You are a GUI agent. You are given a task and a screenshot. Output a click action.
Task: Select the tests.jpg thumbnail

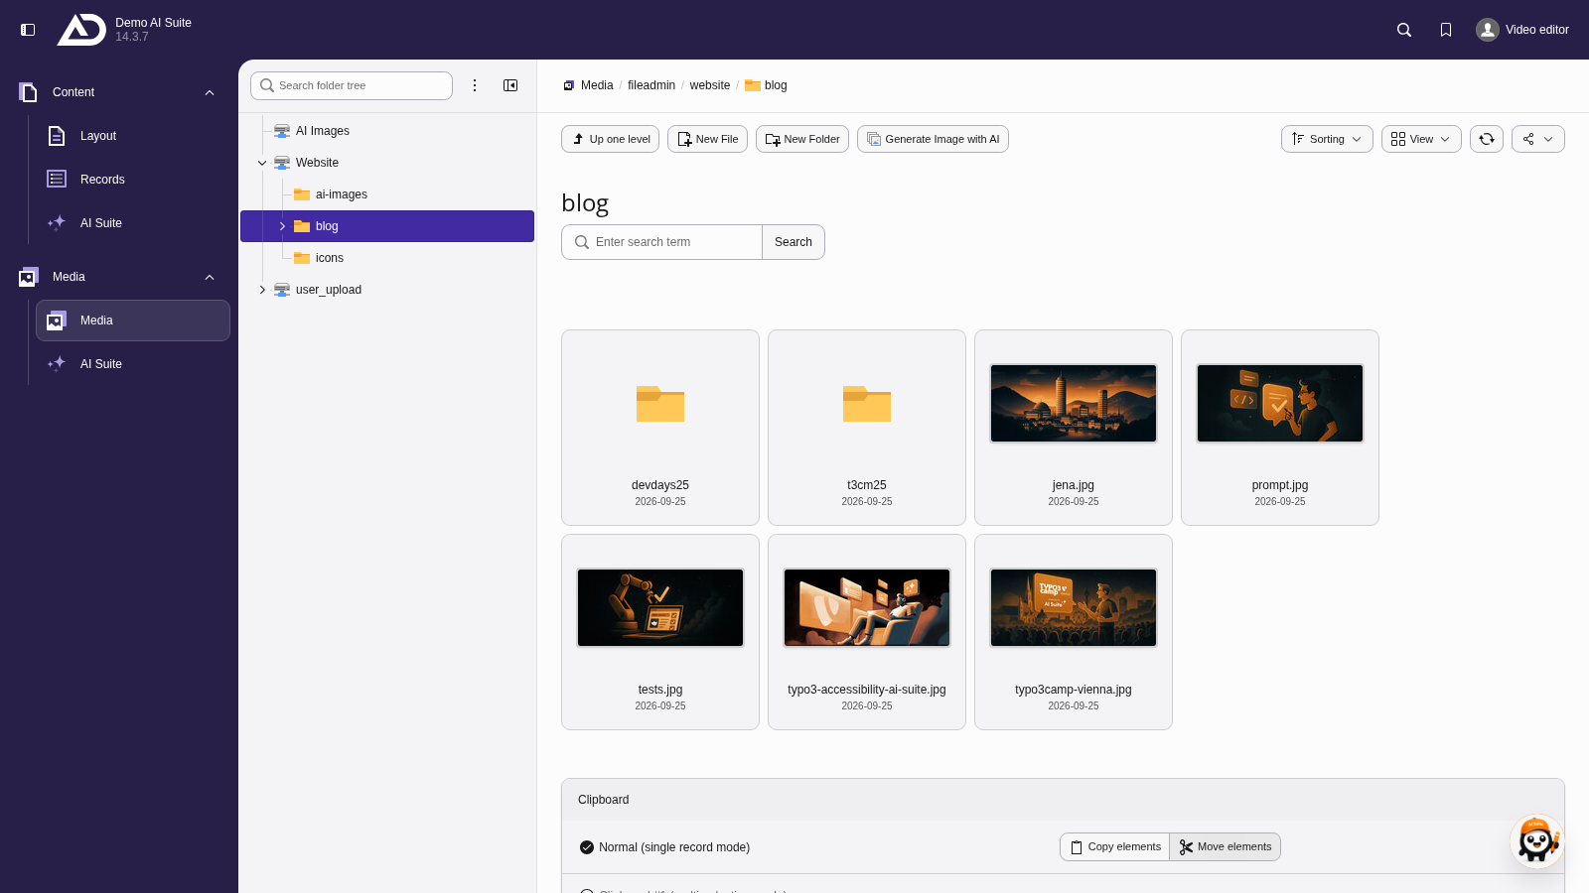[660, 607]
